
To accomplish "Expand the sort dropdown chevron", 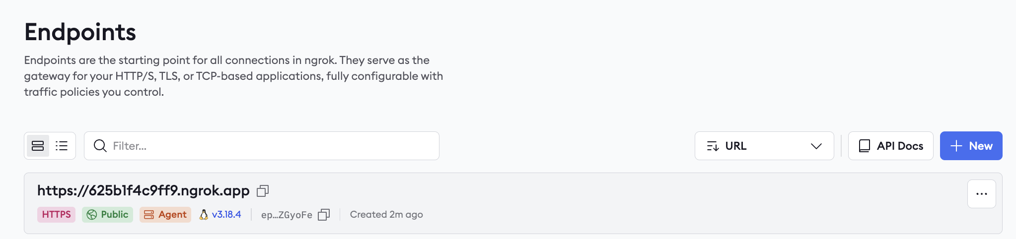I will pyautogui.click(x=816, y=146).
